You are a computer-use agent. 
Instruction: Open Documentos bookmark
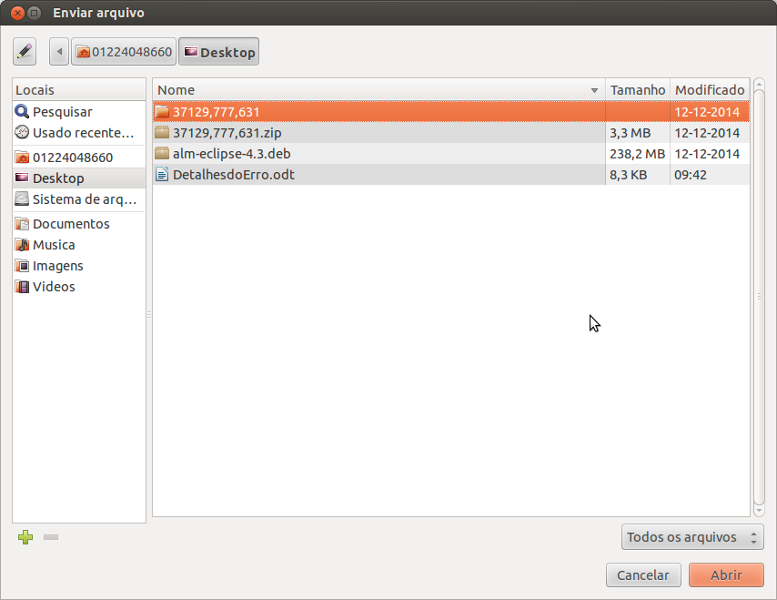[x=79, y=224]
